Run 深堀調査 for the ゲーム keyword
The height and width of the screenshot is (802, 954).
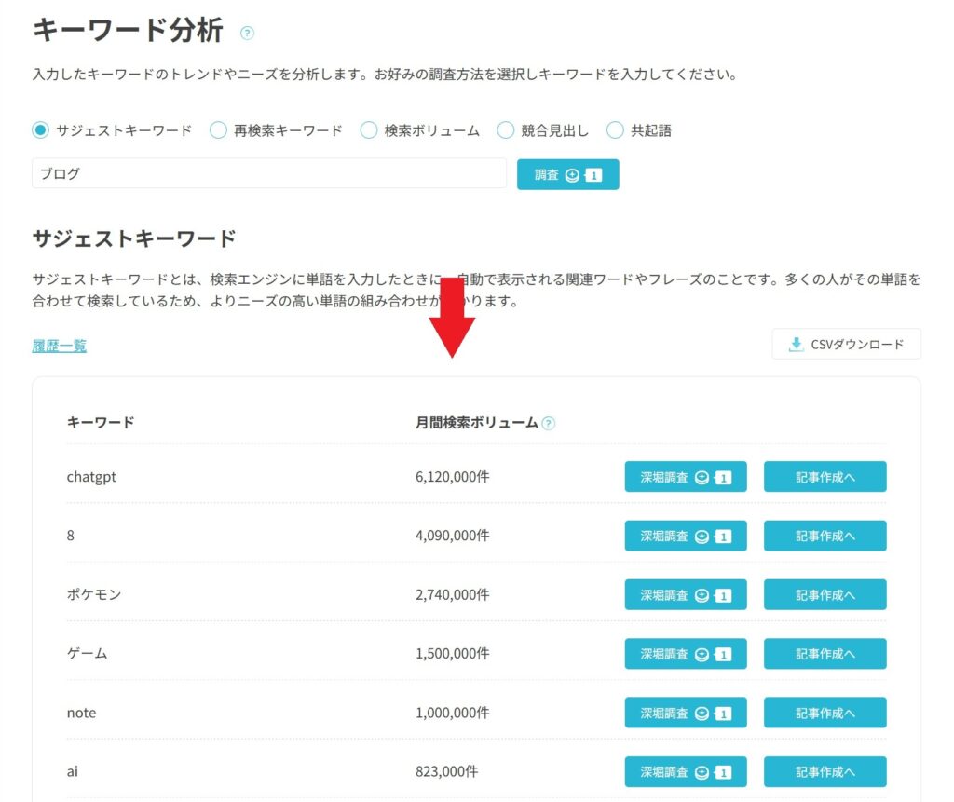tap(685, 654)
